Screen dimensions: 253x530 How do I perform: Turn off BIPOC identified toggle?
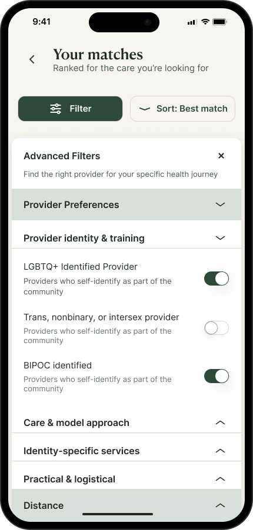[x=217, y=376]
